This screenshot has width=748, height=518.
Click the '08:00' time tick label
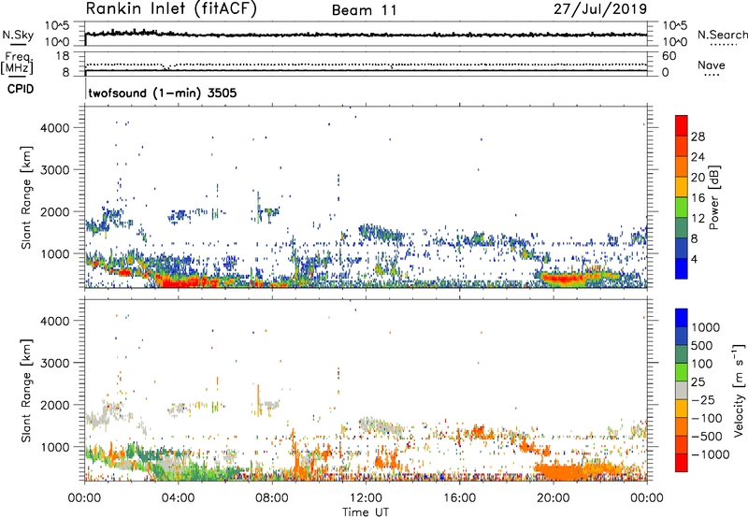point(272,498)
